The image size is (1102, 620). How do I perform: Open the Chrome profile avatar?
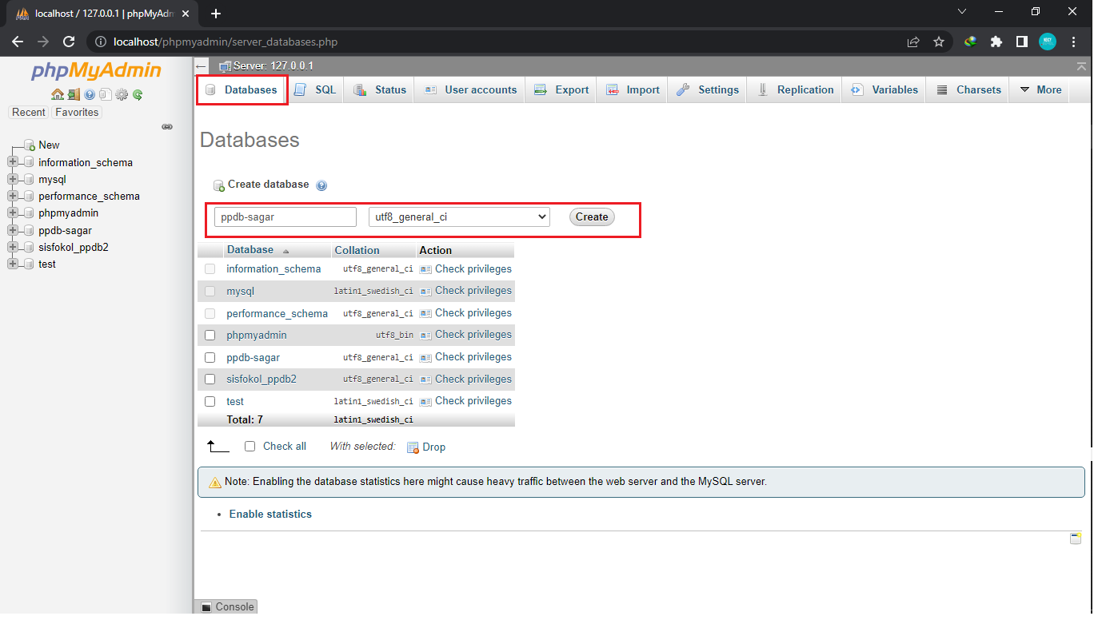pyautogui.click(x=1048, y=42)
